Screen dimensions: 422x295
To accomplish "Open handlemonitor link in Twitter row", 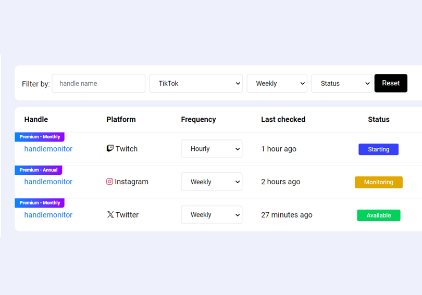I will point(48,215).
